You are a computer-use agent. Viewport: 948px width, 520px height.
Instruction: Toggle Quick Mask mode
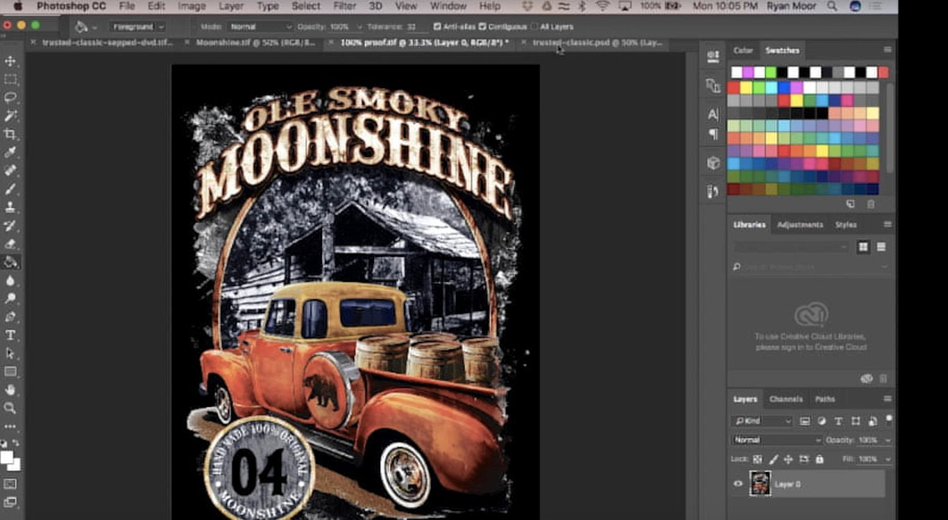tap(10, 484)
